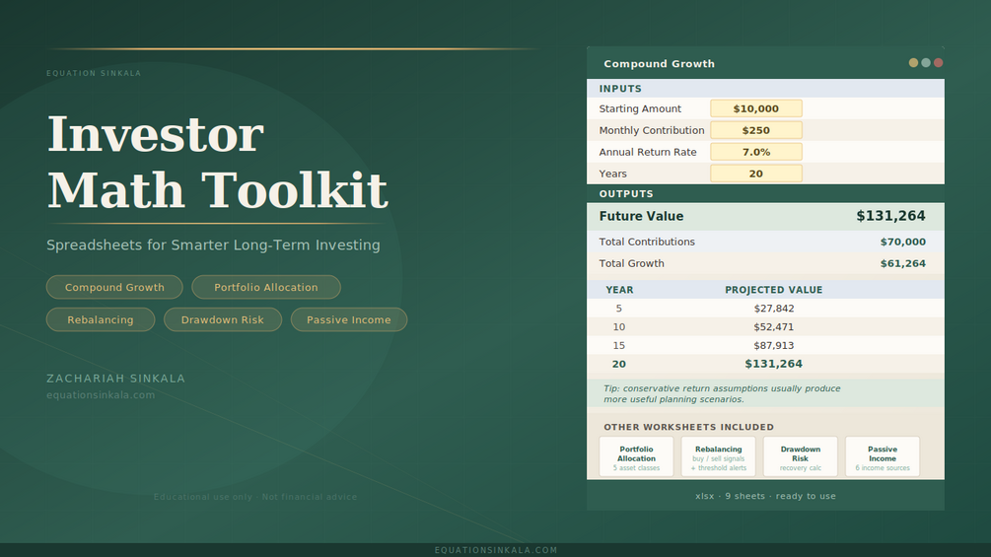Viewport: 991px width, 557px height.
Task: Open the Drawdown Risk worksheet card
Action: click(800, 456)
